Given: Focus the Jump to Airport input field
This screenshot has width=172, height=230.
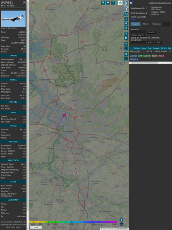Looking at the screenshot, I should click(x=139, y=42).
